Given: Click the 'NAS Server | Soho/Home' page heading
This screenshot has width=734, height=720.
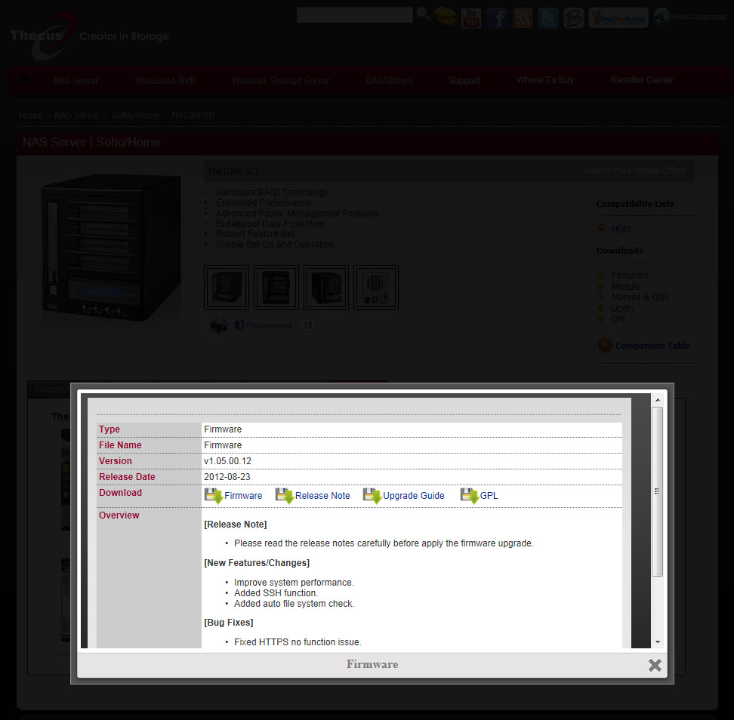Looking at the screenshot, I should point(91,142).
